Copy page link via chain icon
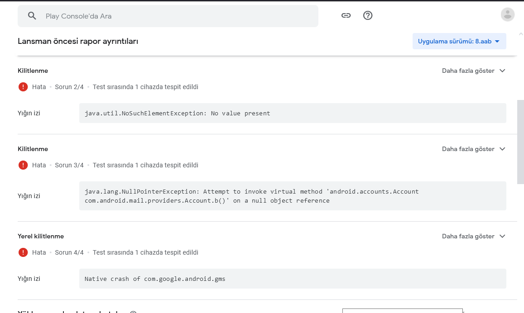Viewport: 524px width, 313px height. click(x=346, y=15)
